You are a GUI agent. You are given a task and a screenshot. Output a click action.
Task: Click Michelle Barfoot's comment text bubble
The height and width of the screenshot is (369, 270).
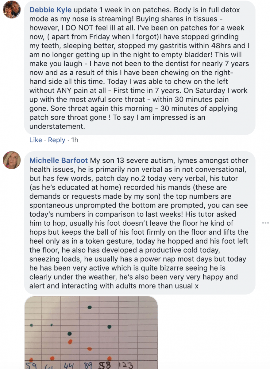140,223
